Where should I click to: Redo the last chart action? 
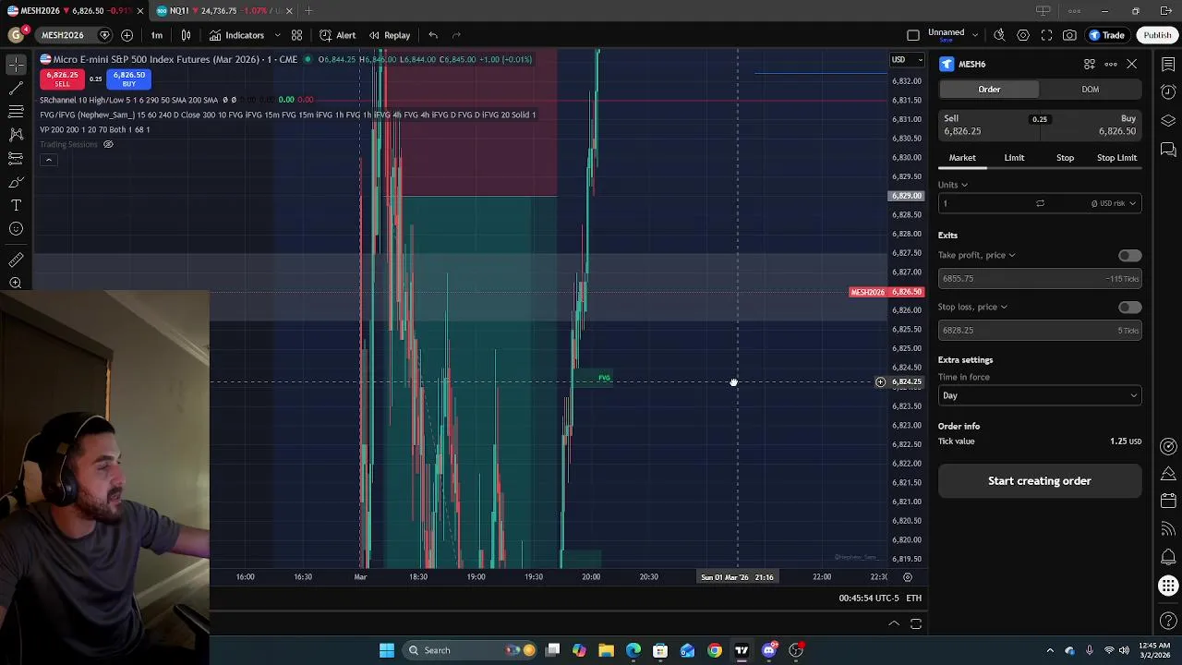pyautogui.click(x=456, y=35)
